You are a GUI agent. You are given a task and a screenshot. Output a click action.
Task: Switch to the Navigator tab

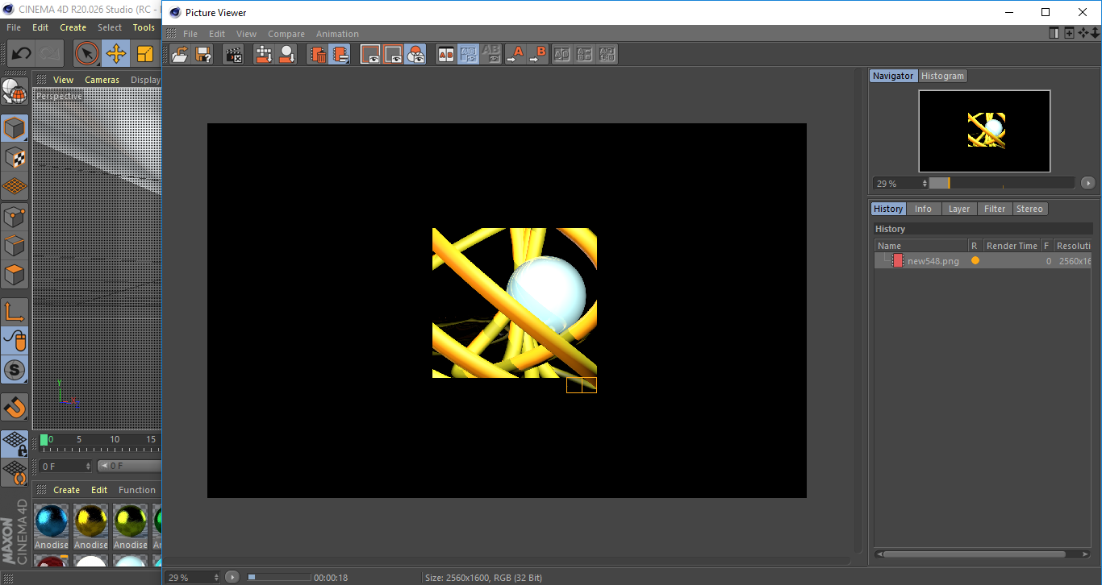point(893,76)
